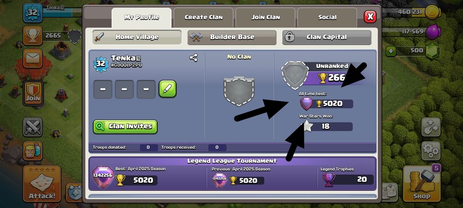463x208 pixels.
Task: Open the Shop hammer icon
Action: tap(422, 183)
